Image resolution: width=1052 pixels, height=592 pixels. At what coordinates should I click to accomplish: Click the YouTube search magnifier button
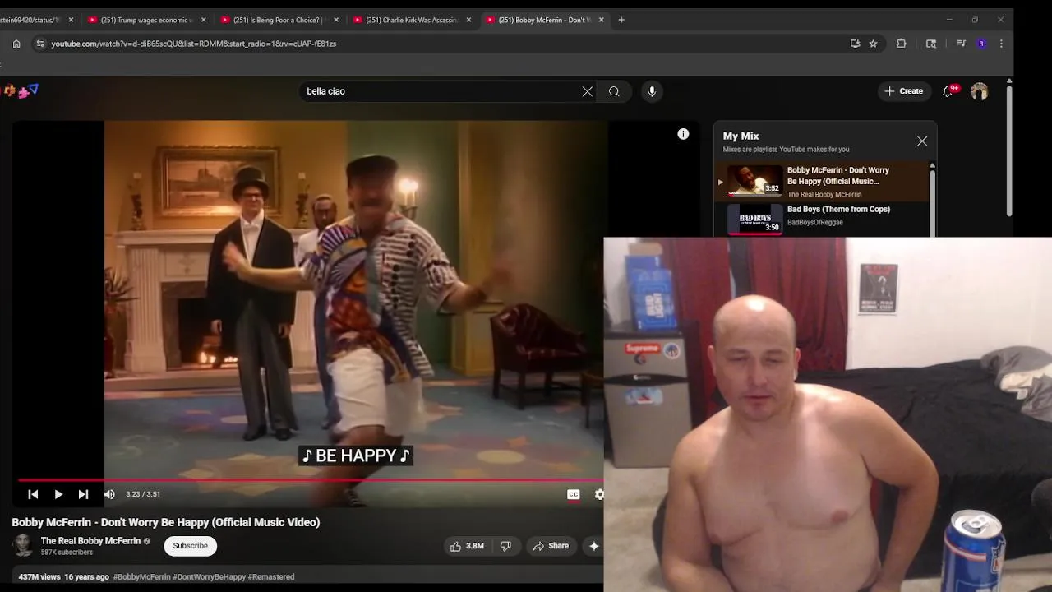pyautogui.click(x=614, y=91)
